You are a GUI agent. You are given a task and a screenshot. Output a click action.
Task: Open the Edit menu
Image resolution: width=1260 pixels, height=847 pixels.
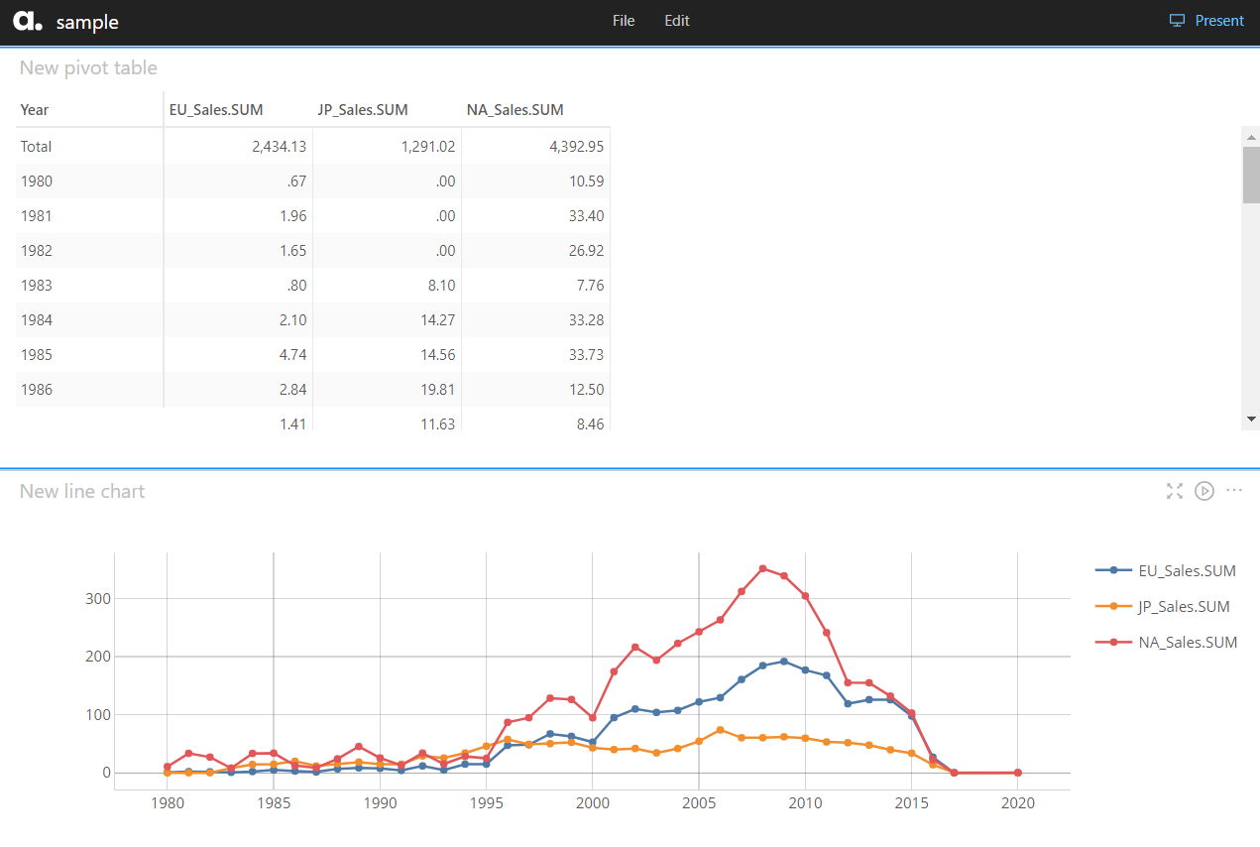coord(677,21)
